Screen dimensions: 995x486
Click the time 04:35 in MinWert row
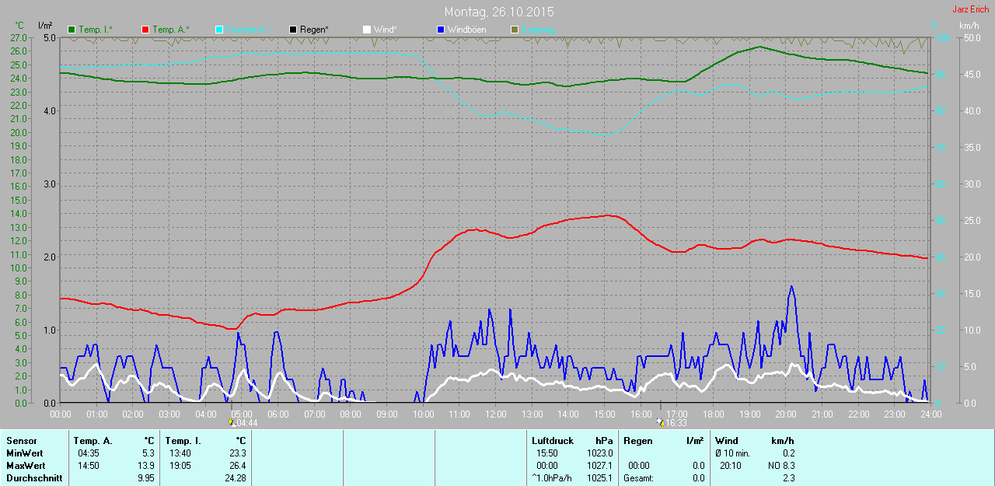tap(88, 453)
